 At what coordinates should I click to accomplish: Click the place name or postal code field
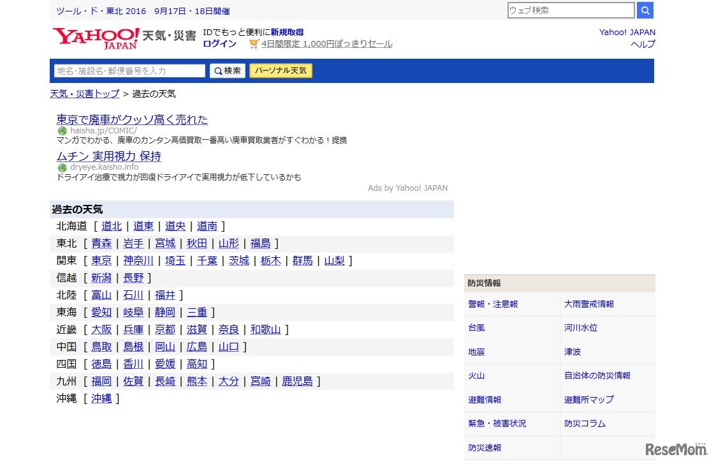tap(129, 71)
